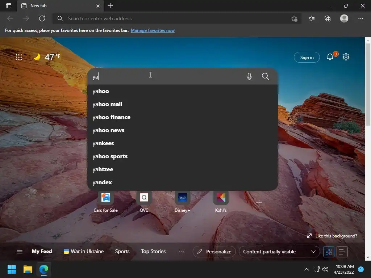Open a new tab with plus button
This screenshot has height=278, width=371.
point(110,6)
